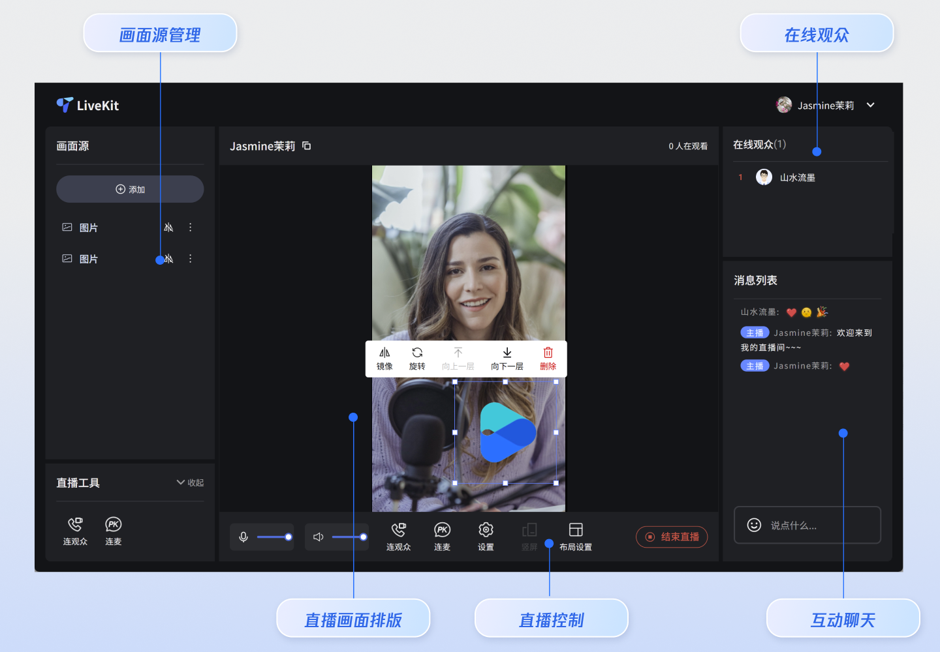This screenshot has width=940, height=652.
Task: Open the Jasmine茉莉 account dropdown arrow
Action: pyautogui.click(x=870, y=105)
